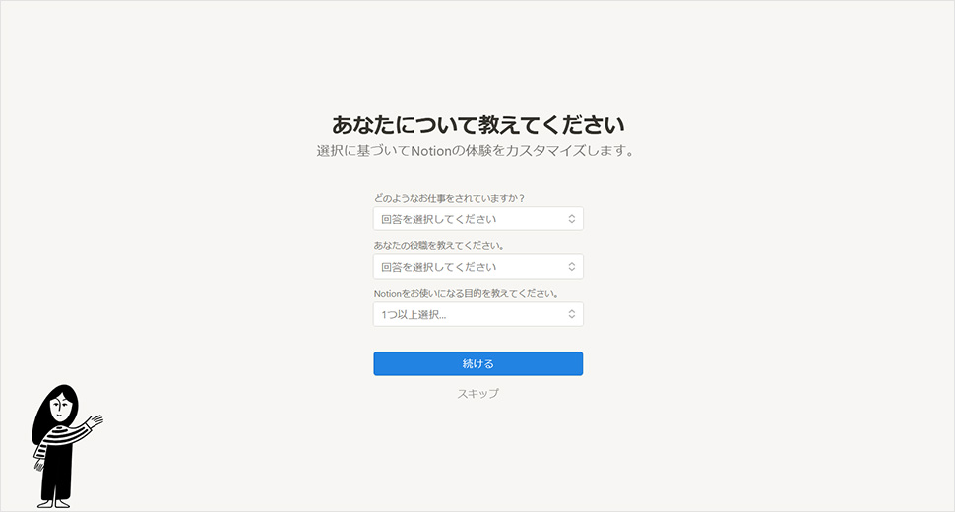Click the label 'あなたの役職を教えてください。'
955x512 pixels.
coord(439,246)
